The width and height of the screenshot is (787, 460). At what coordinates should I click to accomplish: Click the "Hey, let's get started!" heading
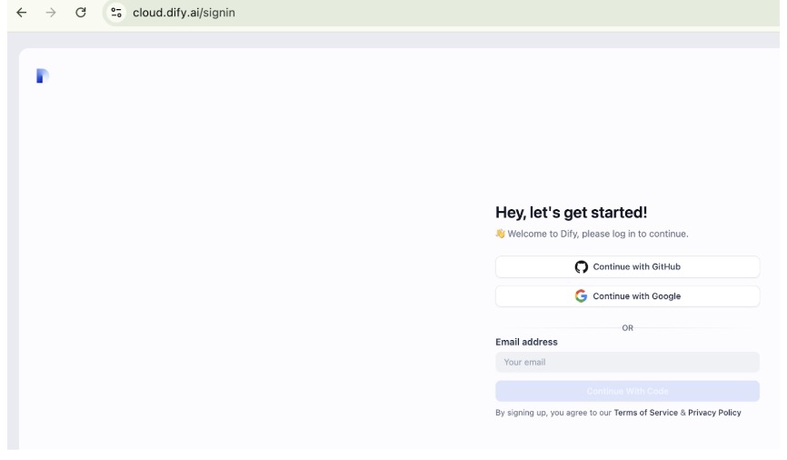pos(571,213)
